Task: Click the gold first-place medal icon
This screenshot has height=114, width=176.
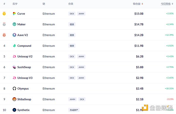Action: coord(4,14)
